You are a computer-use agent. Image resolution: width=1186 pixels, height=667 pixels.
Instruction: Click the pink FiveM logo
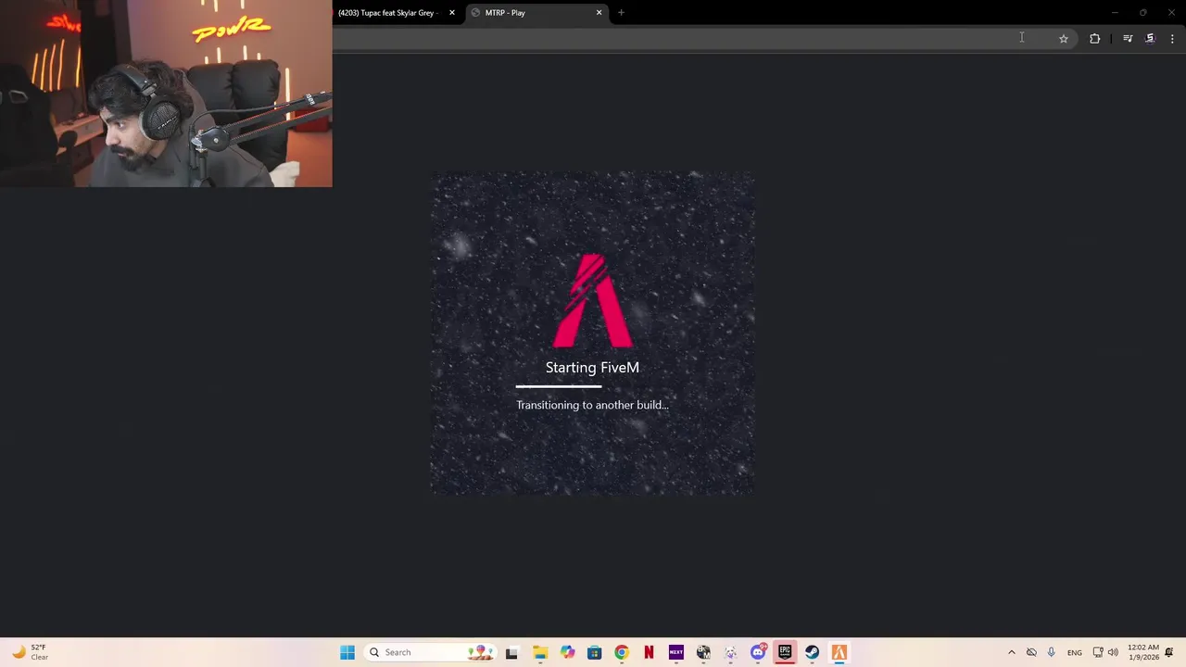593,300
